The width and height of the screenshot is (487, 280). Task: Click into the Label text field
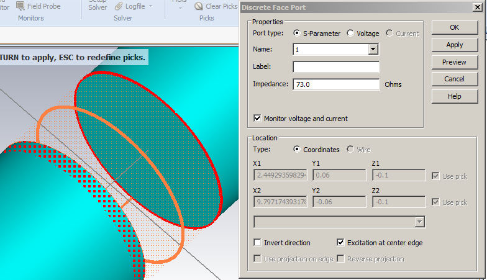pyautogui.click(x=335, y=67)
